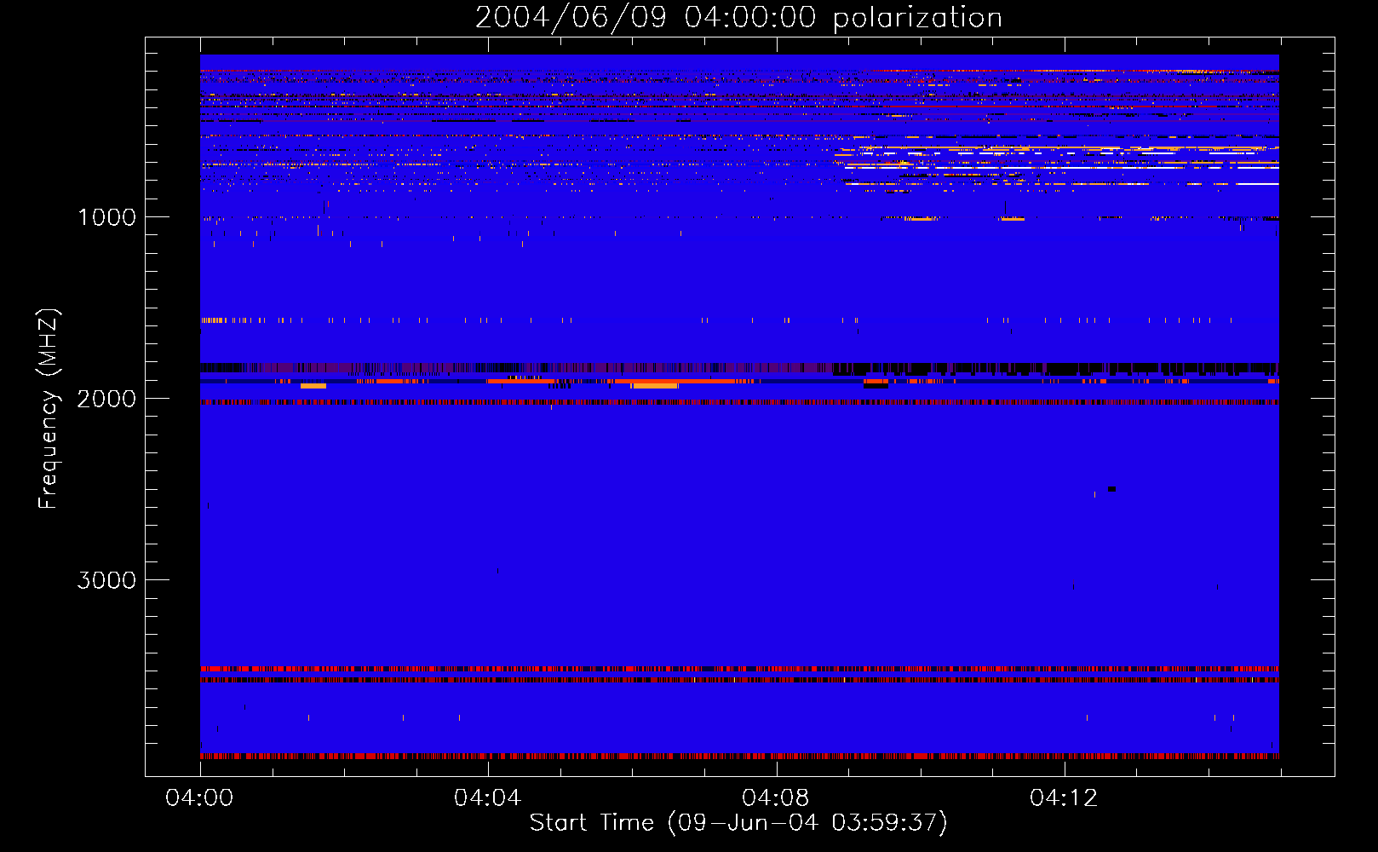Click the 2000 frequency tick label
1378x852 pixels.
[x=106, y=399]
